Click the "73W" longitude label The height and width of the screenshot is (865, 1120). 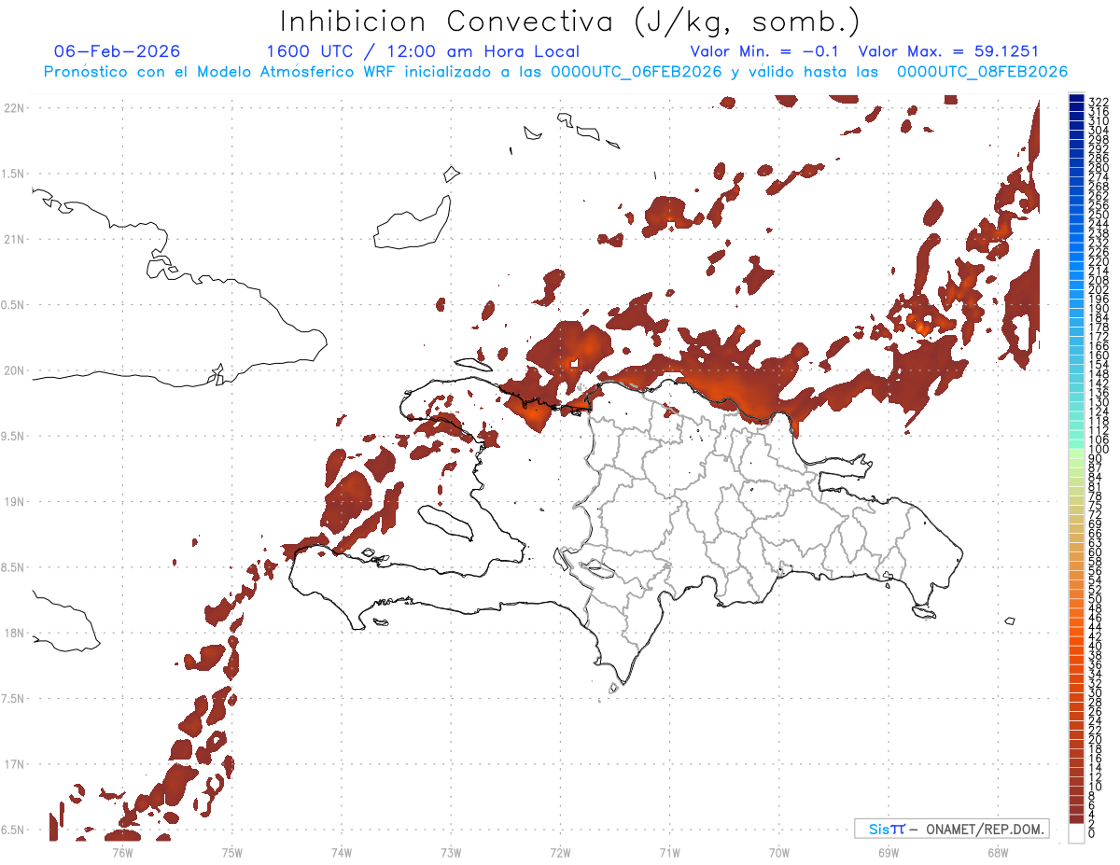pos(451,852)
